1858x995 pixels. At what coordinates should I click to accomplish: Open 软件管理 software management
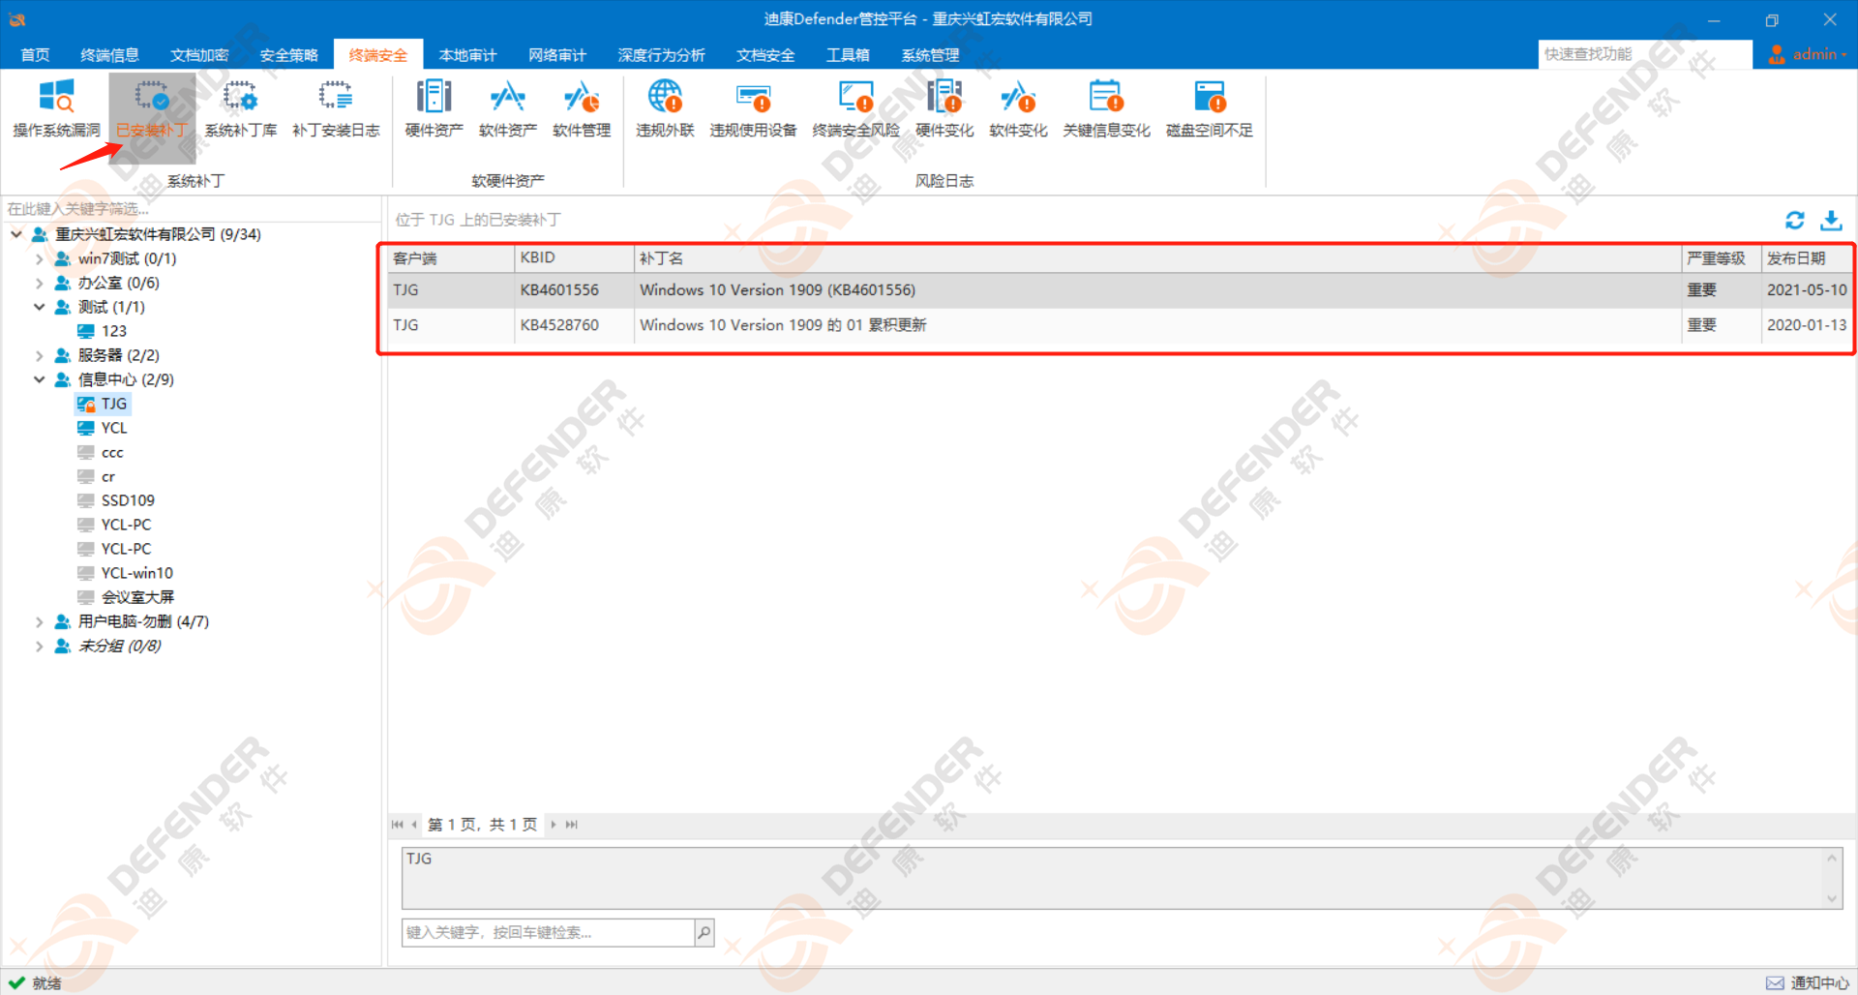click(582, 108)
